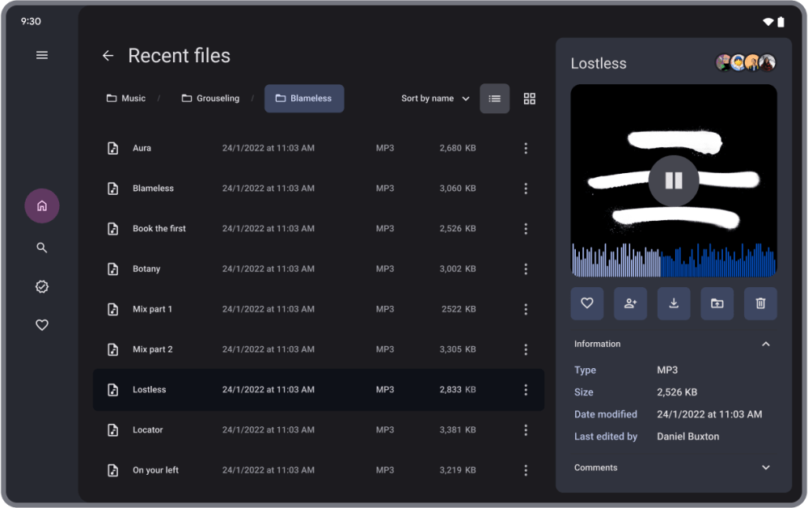Favorite Lostless with the heart button
Viewport: 808px width, 508px height.
pyautogui.click(x=587, y=303)
